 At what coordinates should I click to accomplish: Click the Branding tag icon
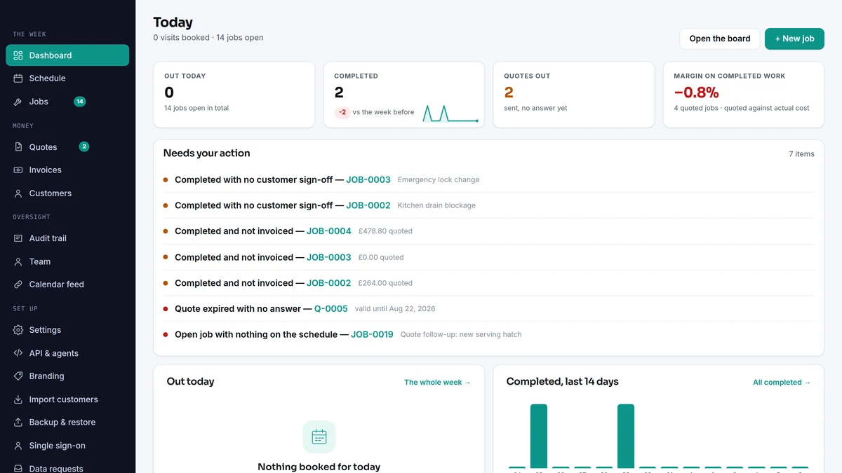tap(18, 376)
